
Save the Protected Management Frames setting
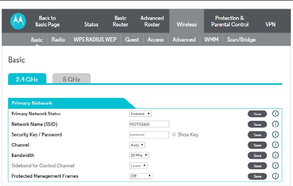(x=257, y=176)
